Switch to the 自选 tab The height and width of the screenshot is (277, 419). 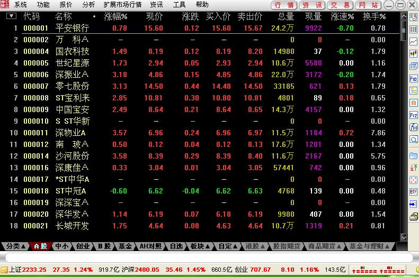[x=176, y=246]
